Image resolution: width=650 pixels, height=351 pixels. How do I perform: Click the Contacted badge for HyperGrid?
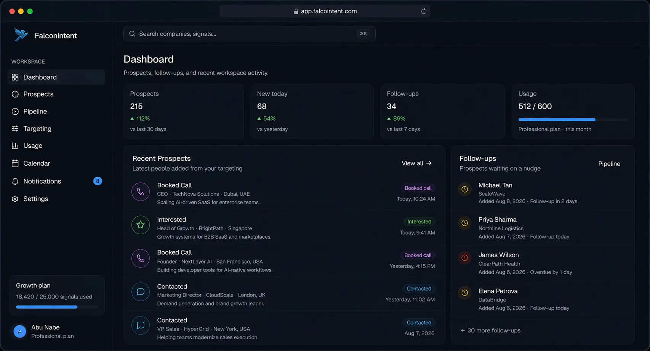click(419, 322)
